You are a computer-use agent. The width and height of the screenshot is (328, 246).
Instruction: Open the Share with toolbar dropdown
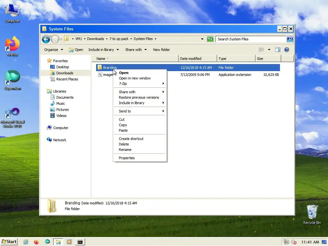click(x=136, y=50)
